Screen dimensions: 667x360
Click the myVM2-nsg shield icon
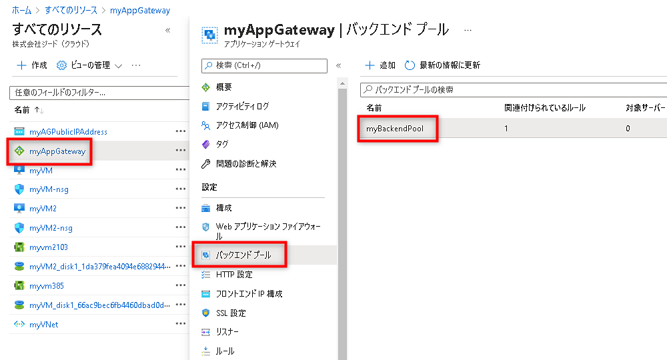[x=19, y=228]
